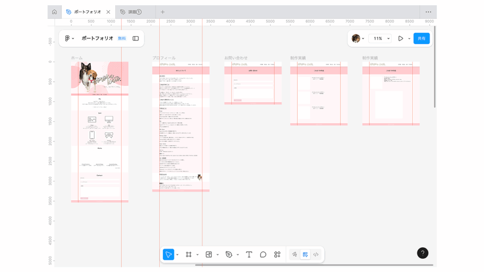Open the Actions and components menu
The width and height of the screenshot is (484, 272).
[x=277, y=255]
